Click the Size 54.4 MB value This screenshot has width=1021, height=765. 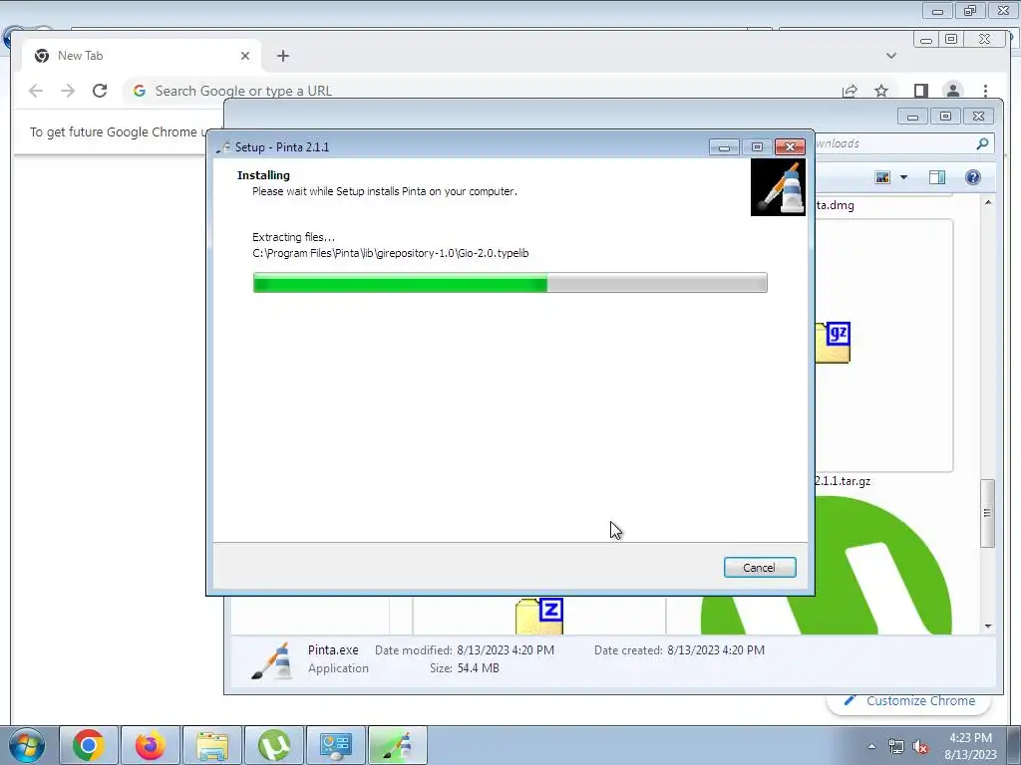[x=478, y=668]
